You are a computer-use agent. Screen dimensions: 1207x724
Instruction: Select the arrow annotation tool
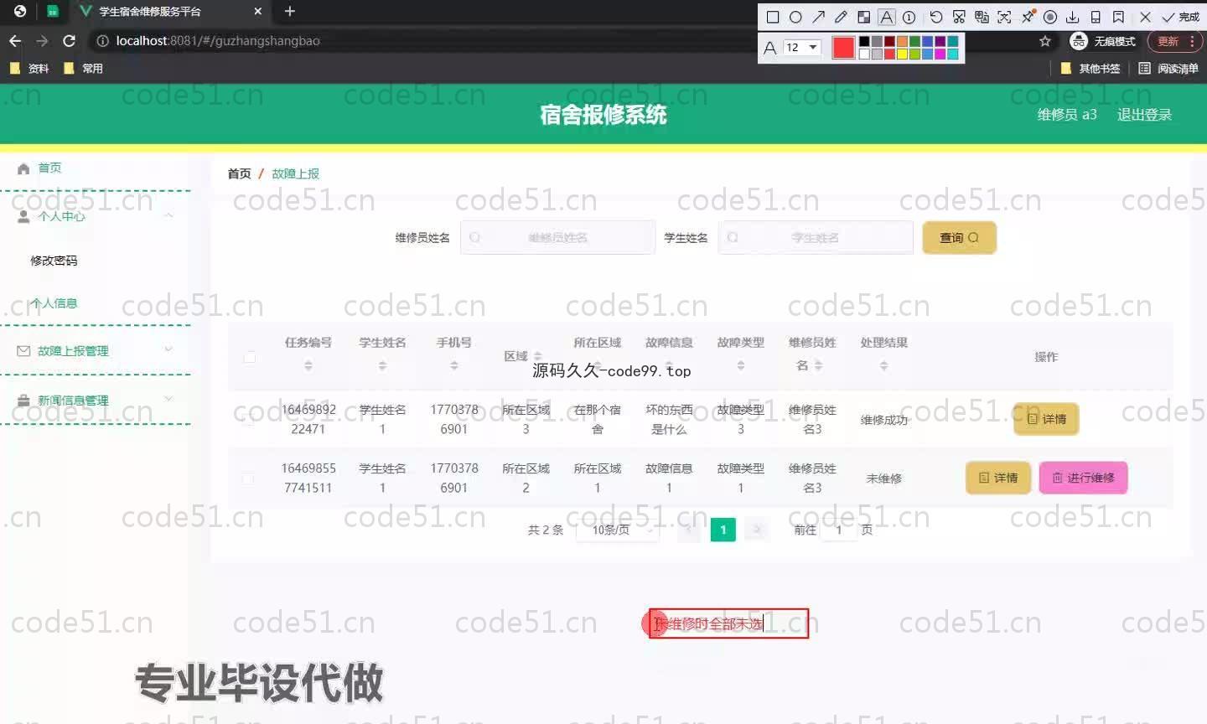[x=818, y=17]
